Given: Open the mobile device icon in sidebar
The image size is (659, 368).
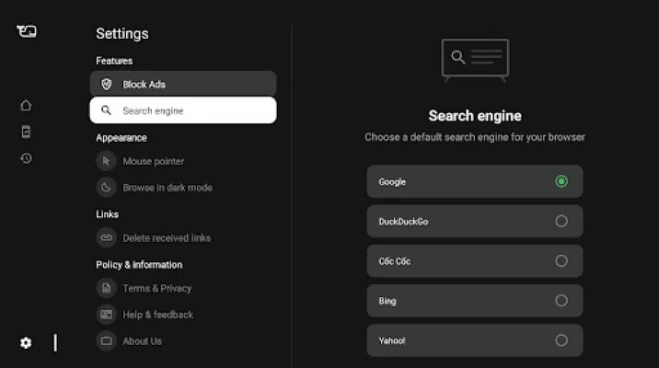Looking at the screenshot, I should point(26,132).
